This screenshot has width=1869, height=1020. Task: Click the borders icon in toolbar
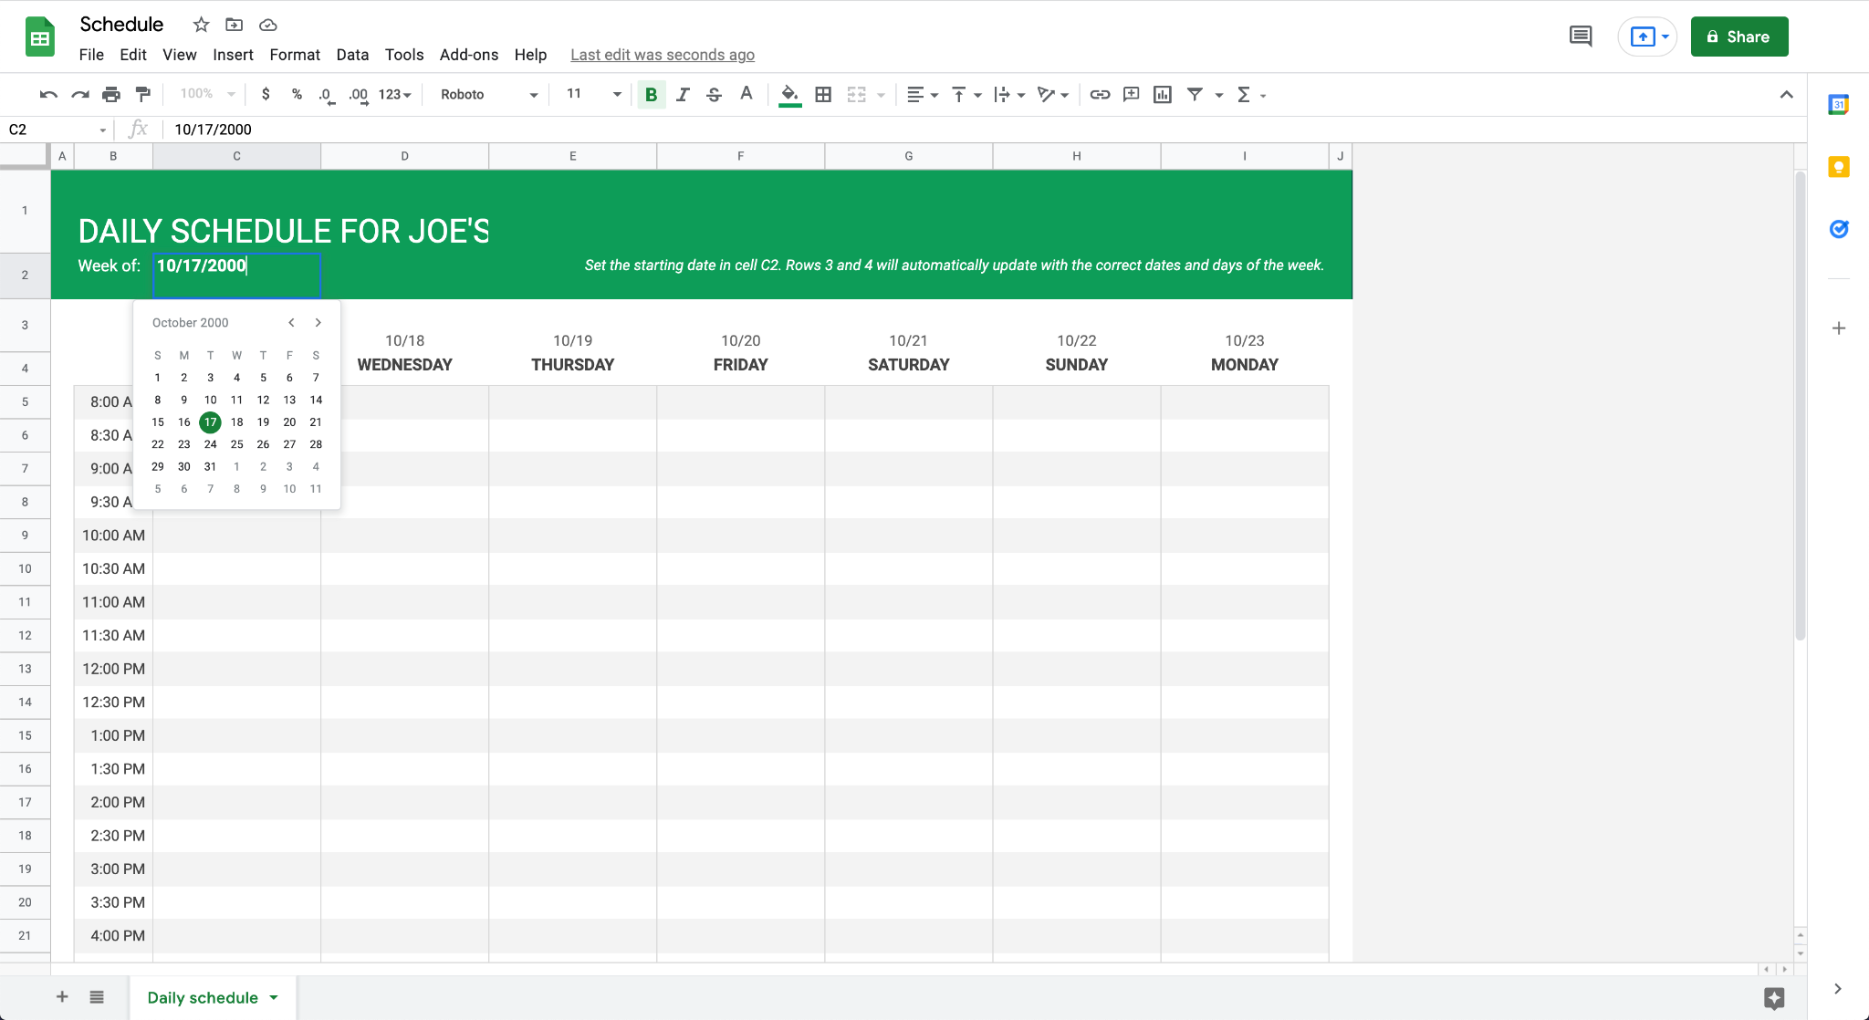[x=823, y=94]
